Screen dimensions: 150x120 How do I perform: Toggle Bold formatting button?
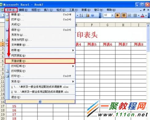(117, 15)
